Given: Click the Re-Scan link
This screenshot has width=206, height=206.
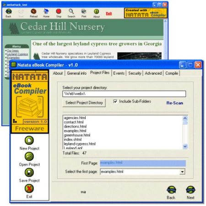Looking at the screenshot, I should click(x=175, y=103).
